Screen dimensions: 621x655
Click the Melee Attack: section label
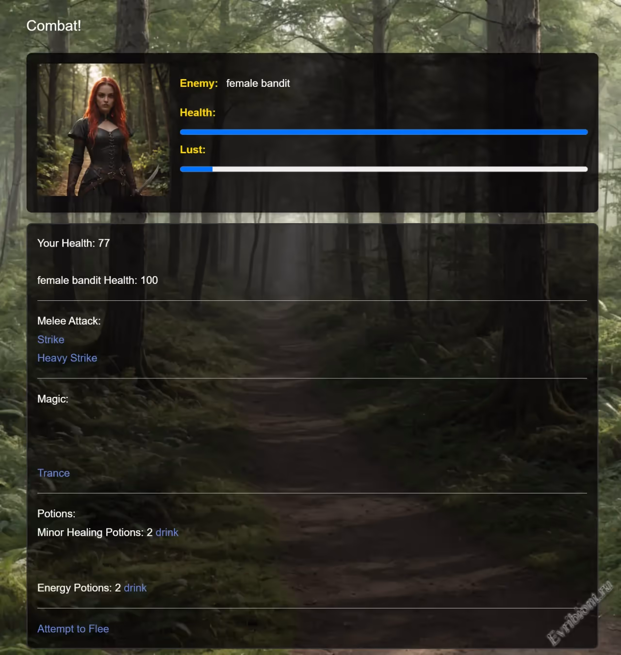[x=69, y=321]
